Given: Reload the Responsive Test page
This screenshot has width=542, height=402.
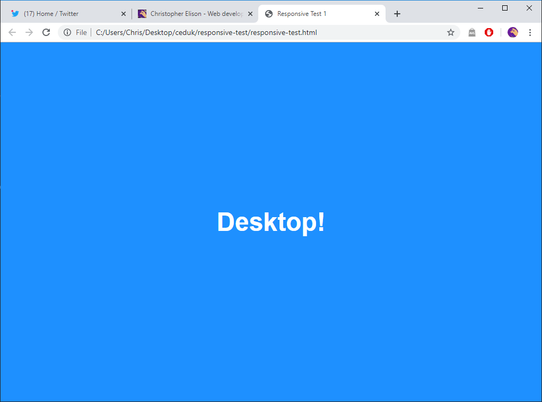Looking at the screenshot, I should [46, 32].
